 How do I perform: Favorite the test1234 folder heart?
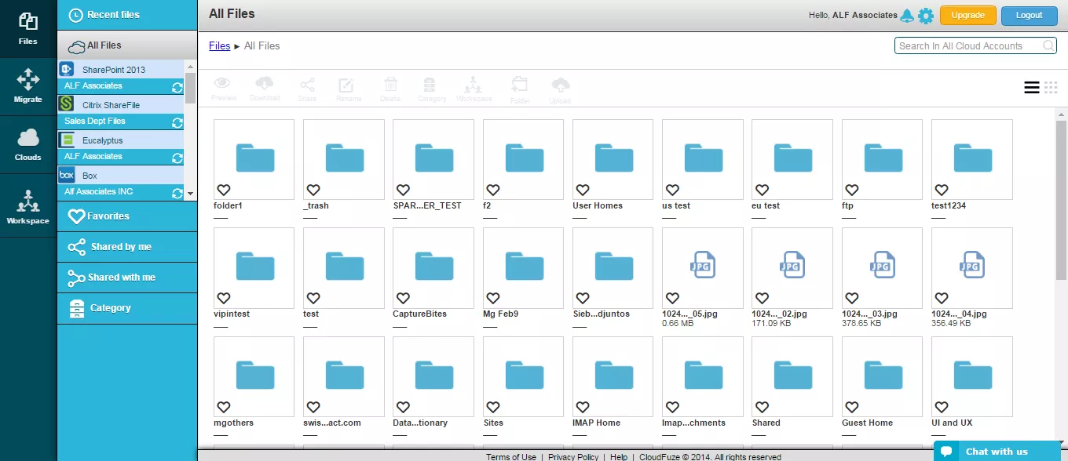click(x=941, y=190)
